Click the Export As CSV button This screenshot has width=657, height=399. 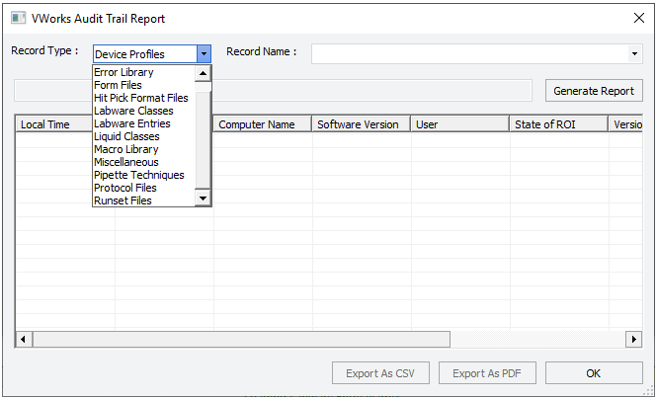pos(380,373)
